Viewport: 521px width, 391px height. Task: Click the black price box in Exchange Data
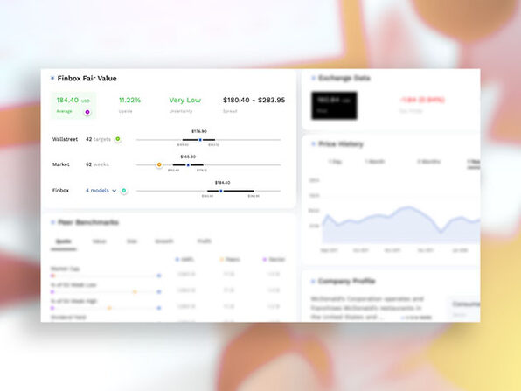pos(334,105)
